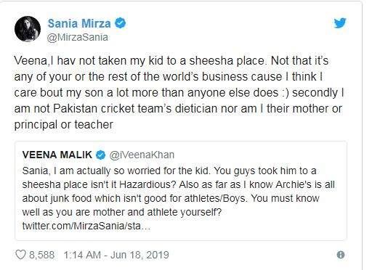380x270 pixels.
Task: Click the 'well as you are mother' line
Action: (122, 212)
